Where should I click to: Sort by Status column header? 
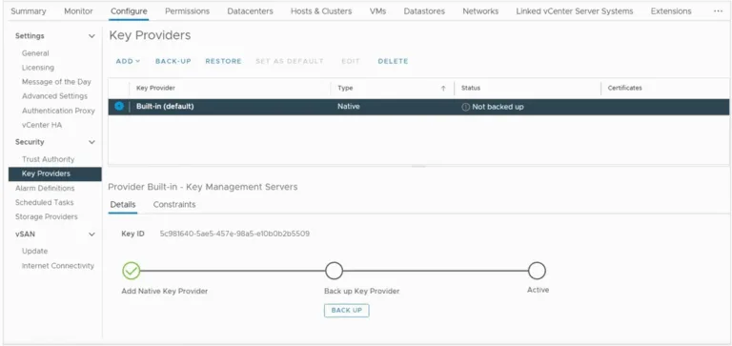click(471, 88)
